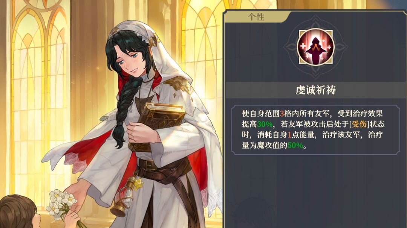This screenshot has width=407, height=228.
Task: Click the skill description text box
Action: tap(316, 130)
